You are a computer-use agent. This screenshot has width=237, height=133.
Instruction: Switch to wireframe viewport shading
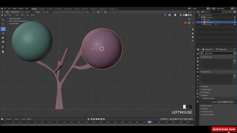pos(184,15)
